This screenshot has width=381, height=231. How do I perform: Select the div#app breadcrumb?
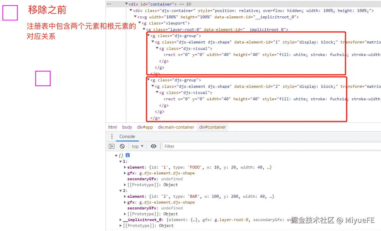pyautogui.click(x=145, y=127)
